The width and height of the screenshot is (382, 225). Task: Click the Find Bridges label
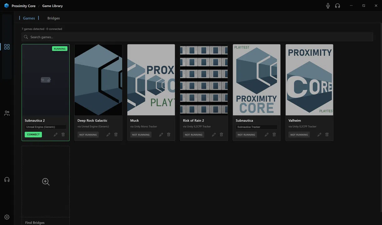pos(35,222)
